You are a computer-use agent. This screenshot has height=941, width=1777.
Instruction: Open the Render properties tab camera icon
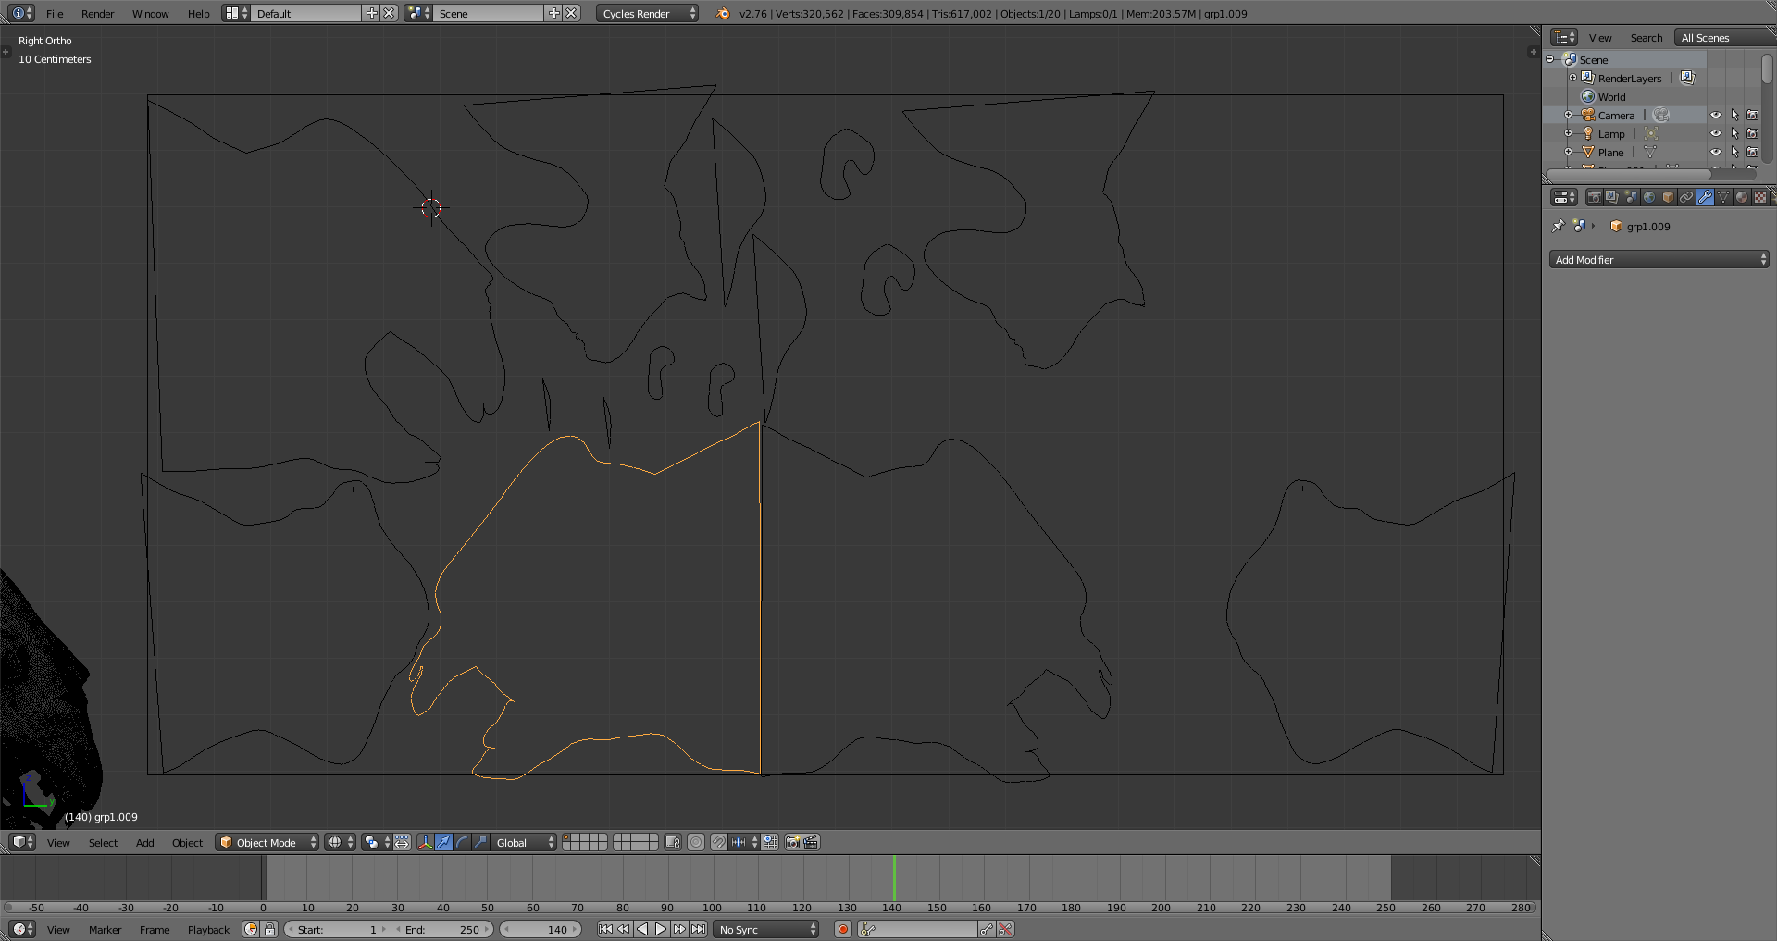tap(1594, 197)
